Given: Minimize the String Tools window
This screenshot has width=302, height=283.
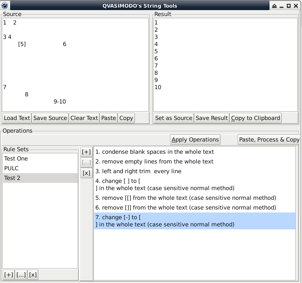Looking at the screenshot, I should coord(281,6).
